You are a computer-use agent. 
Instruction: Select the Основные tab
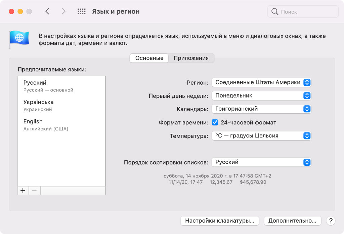(x=149, y=58)
